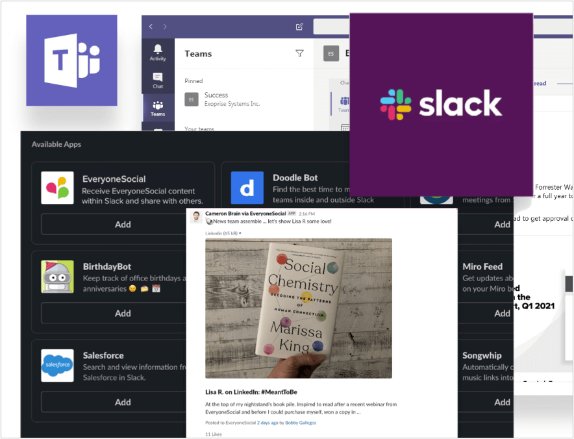Click the Teams search bar
Image resolution: width=574 pixels, height=439 pixels.
pos(332,27)
